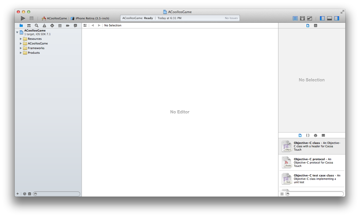Viewport: 360px width, 217px height.
Task: Run the project with the Play button
Action: pyautogui.click(x=23, y=18)
